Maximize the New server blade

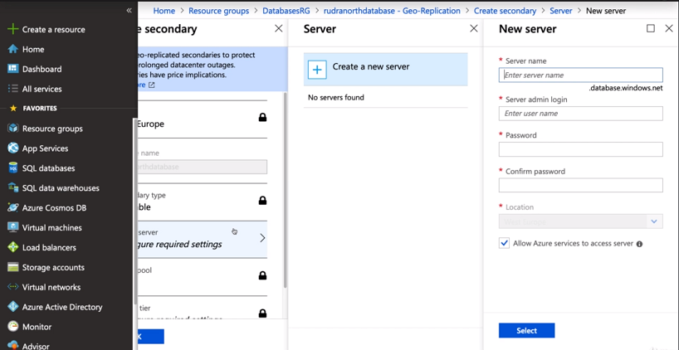tap(651, 28)
